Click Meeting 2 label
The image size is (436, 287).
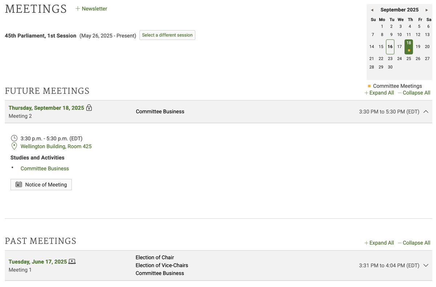coord(20,116)
